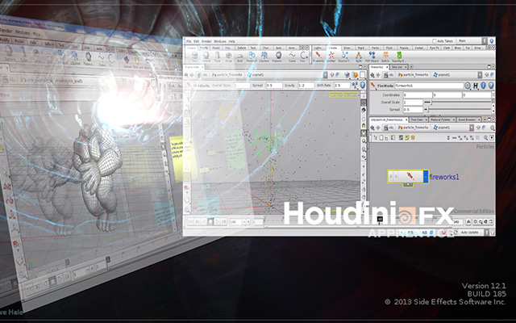Toggle the blue display flag on the fireworks1 node
The height and width of the screenshot is (323, 516).
(426, 177)
